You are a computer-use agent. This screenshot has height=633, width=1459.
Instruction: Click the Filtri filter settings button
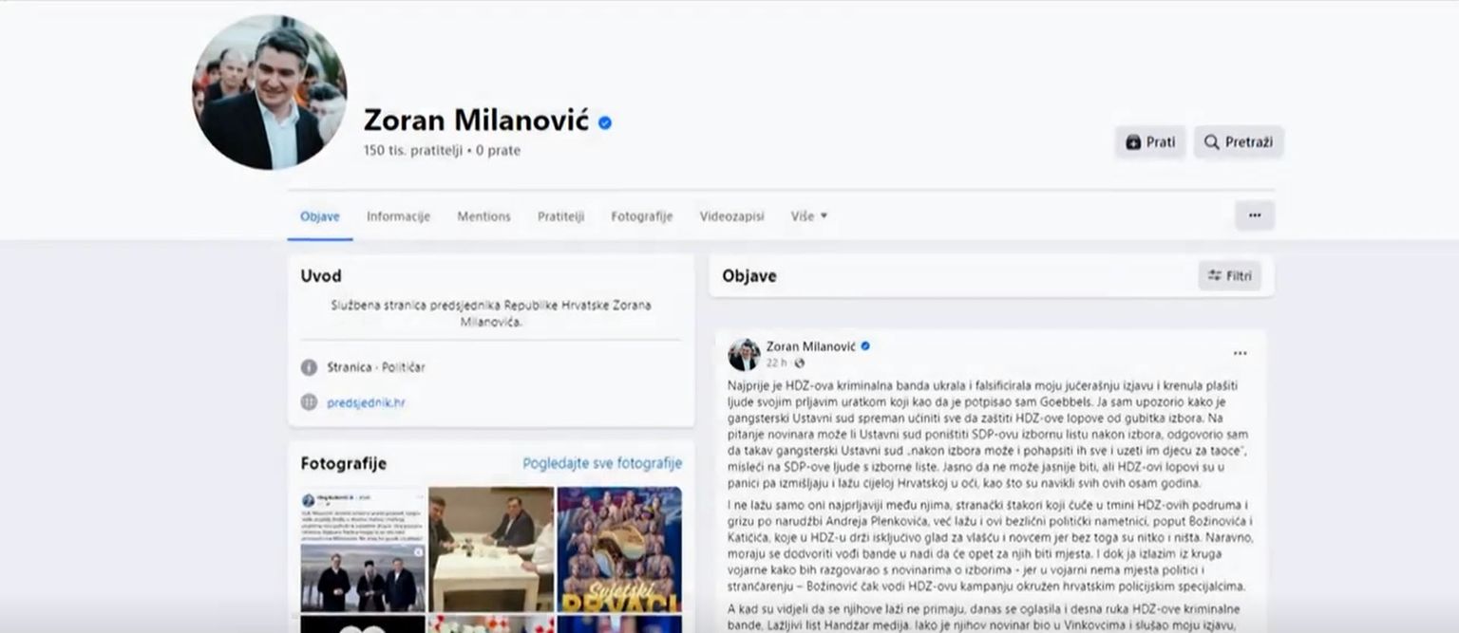tap(1229, 276)
